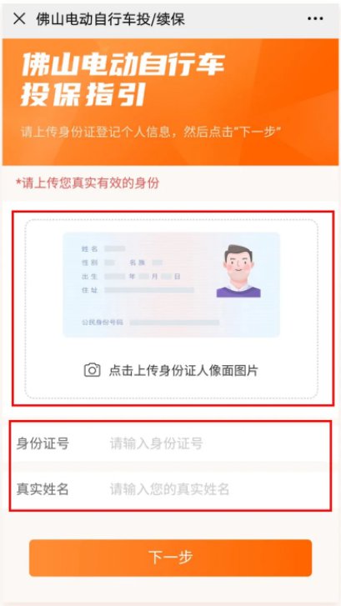This screenshot has height=606, width=341.
Task: Click the sample ID card illustration
Action: [171, 284]
